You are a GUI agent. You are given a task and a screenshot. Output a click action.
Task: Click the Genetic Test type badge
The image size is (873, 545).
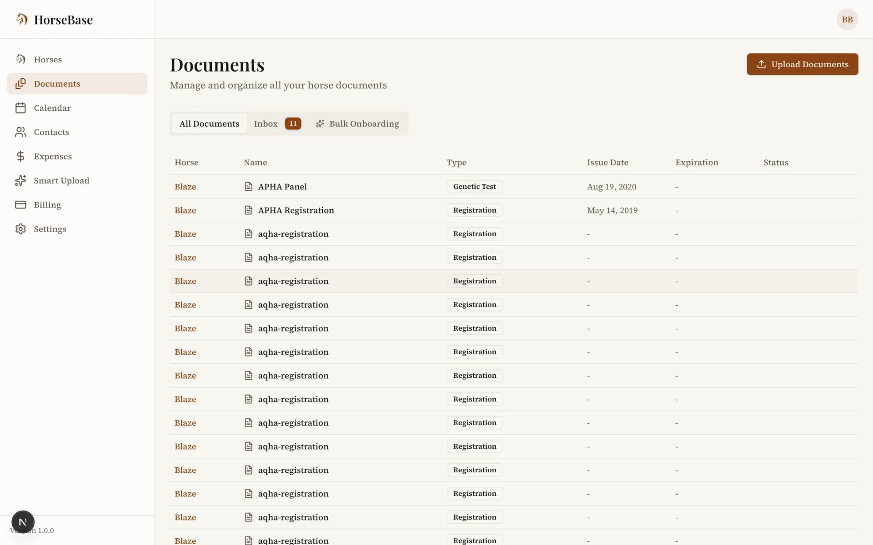[474, 186]
